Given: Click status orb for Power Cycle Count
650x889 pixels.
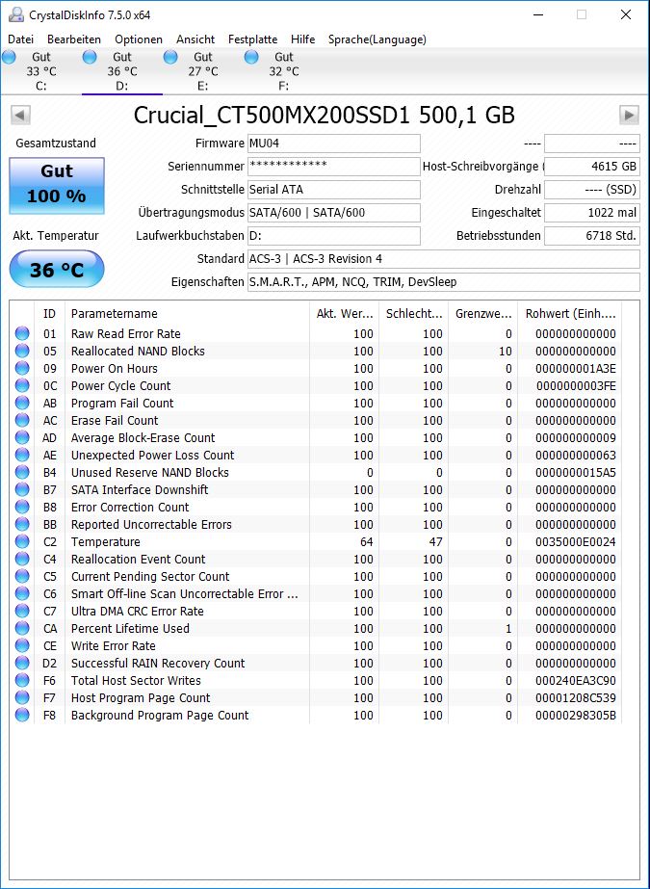Looking at the screenshot, I should click(22, 385).
